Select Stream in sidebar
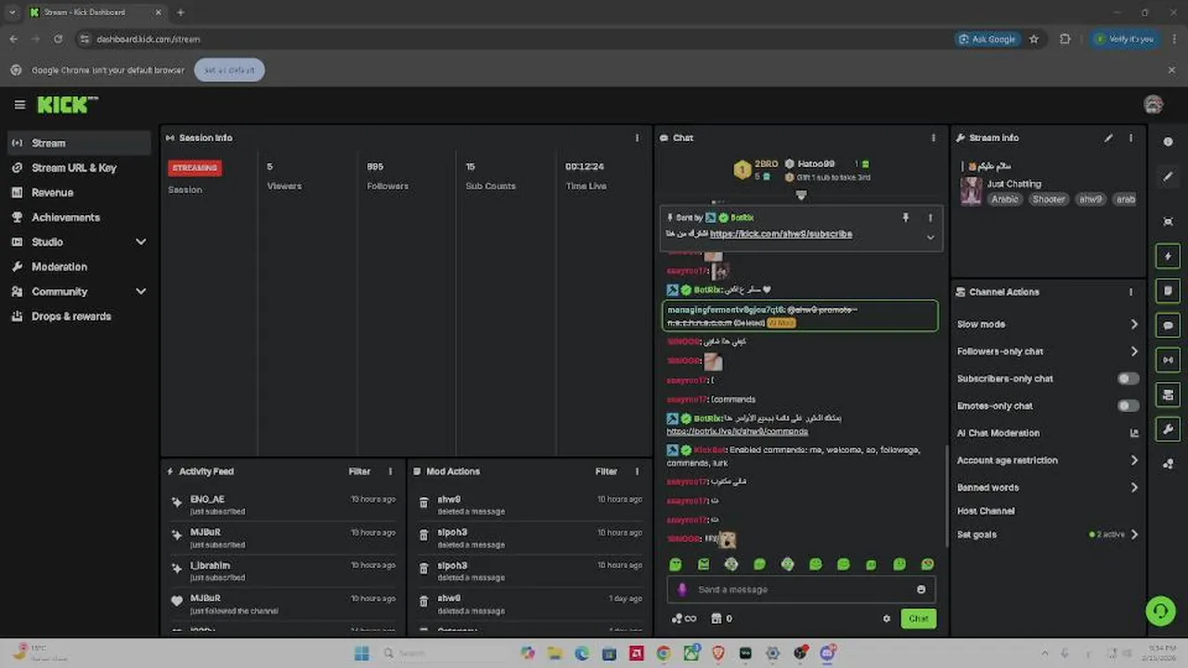Viewport: 1188px width, 668px height. click(78, 143)
